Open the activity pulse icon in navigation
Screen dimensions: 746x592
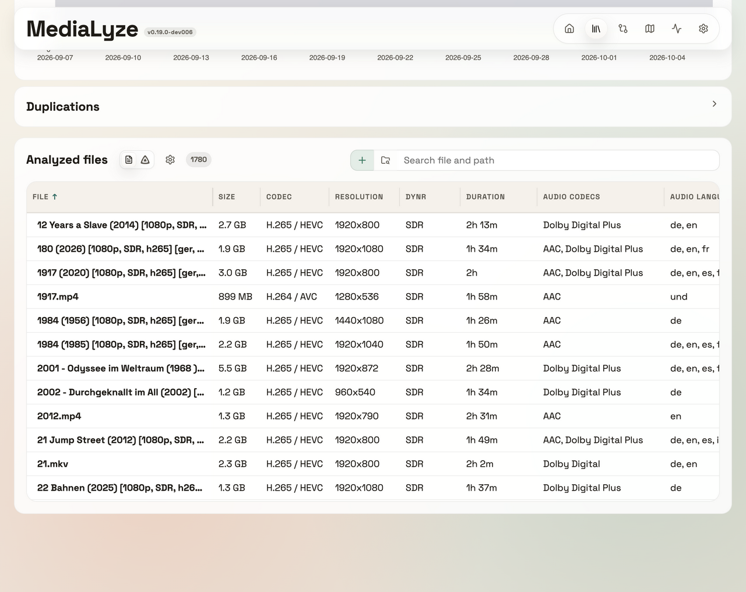(x=677, y=29)
